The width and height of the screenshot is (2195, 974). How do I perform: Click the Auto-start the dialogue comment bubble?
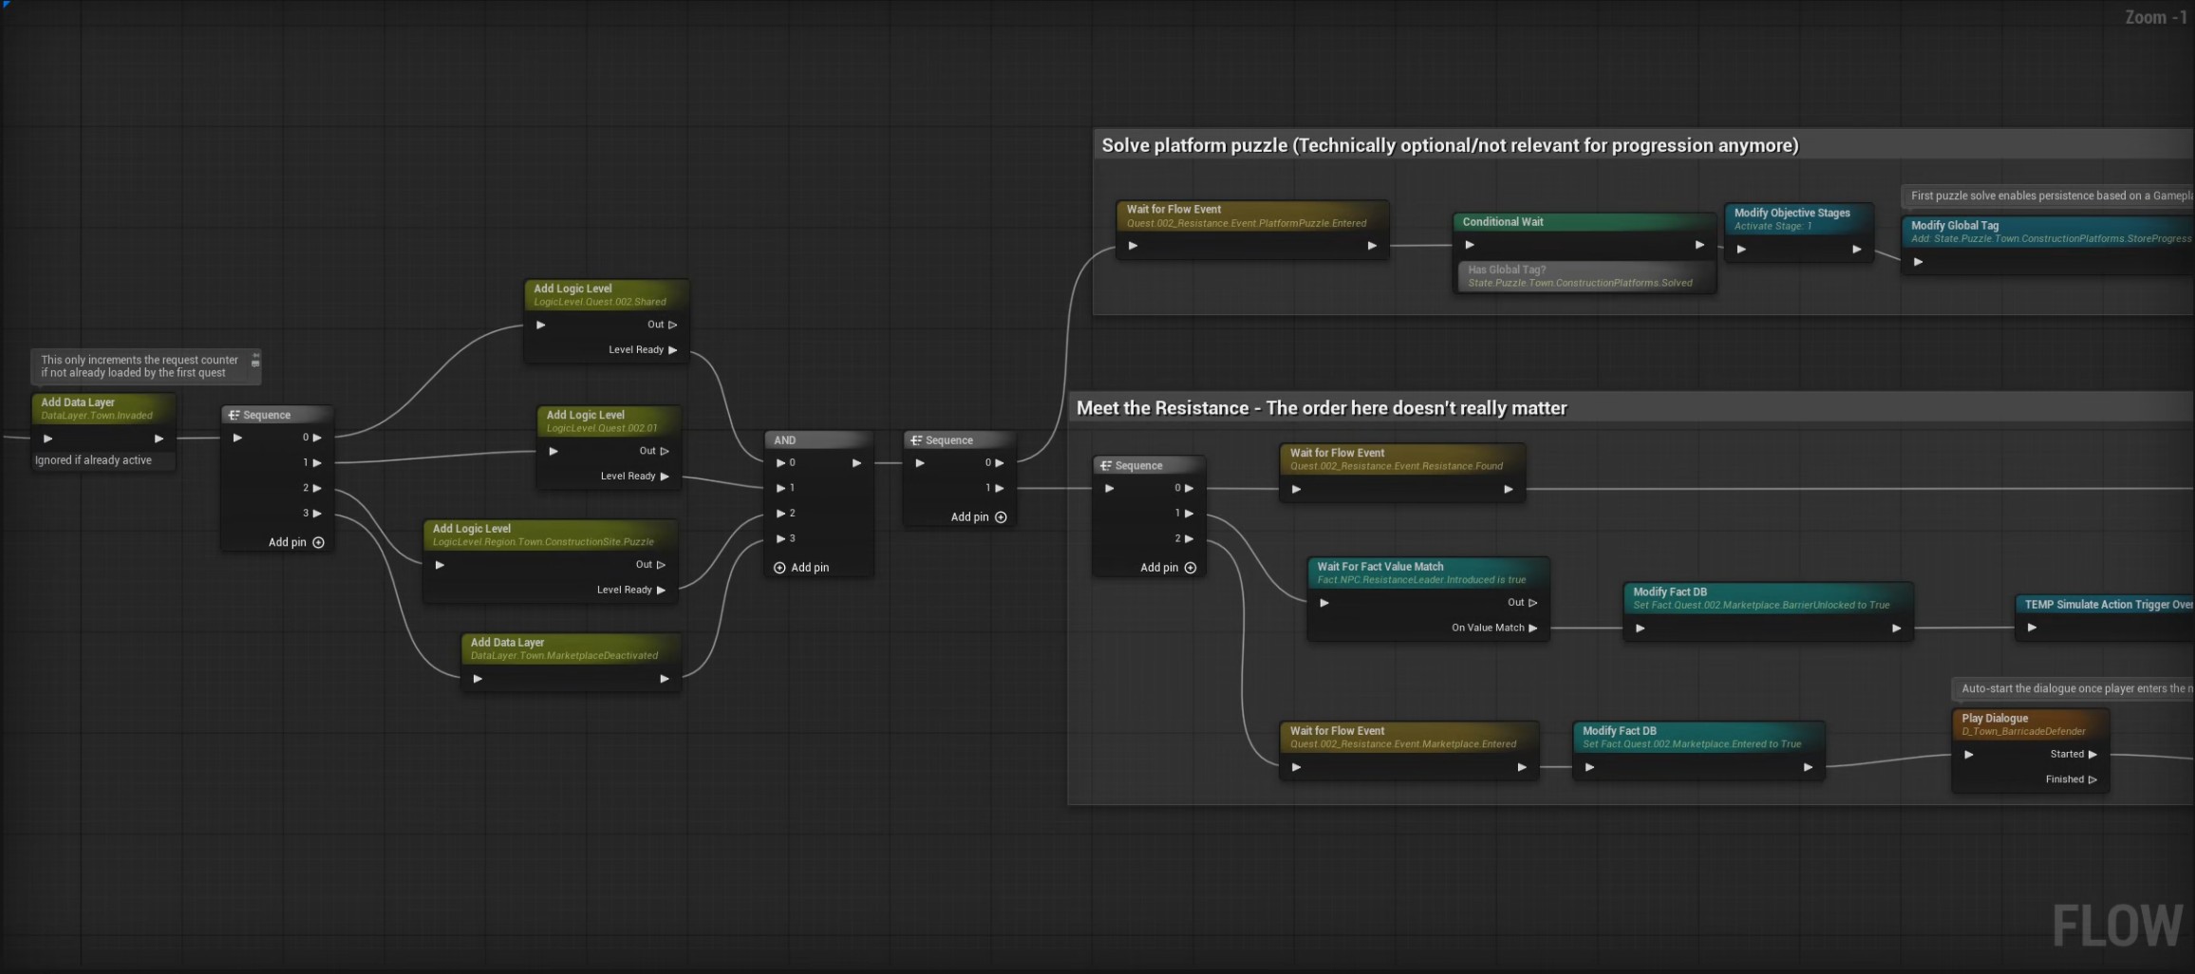[x=2073, y=688]
